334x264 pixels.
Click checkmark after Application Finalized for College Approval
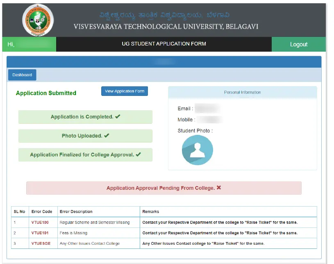[139, 155]
